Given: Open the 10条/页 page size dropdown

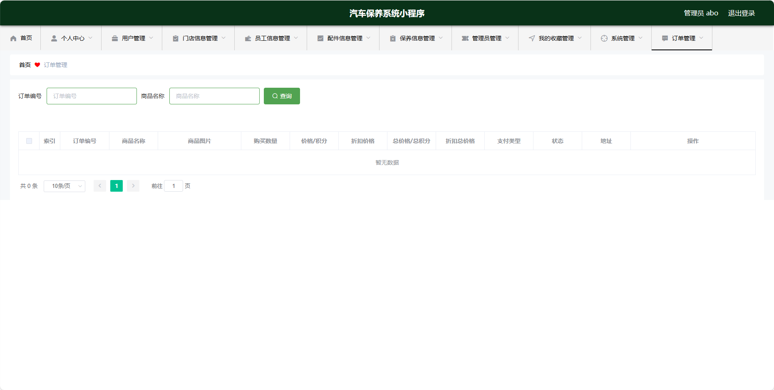Looking at the screenshot, I should (x=64, y=186).
